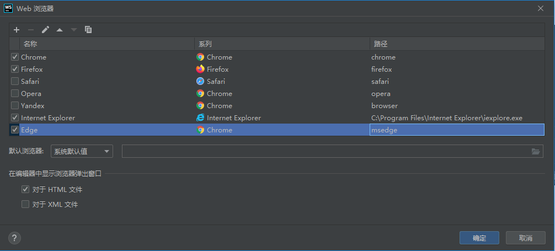This screenshot has height=251, width=555.
Task: Open the help question mark icon
Action: [x=14, y=238]
